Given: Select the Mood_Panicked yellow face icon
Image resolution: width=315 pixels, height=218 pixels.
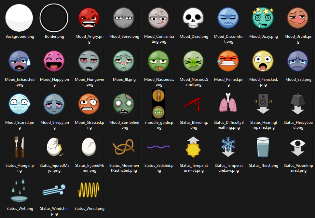Looking at the screenshot, I should coord(263,61).
